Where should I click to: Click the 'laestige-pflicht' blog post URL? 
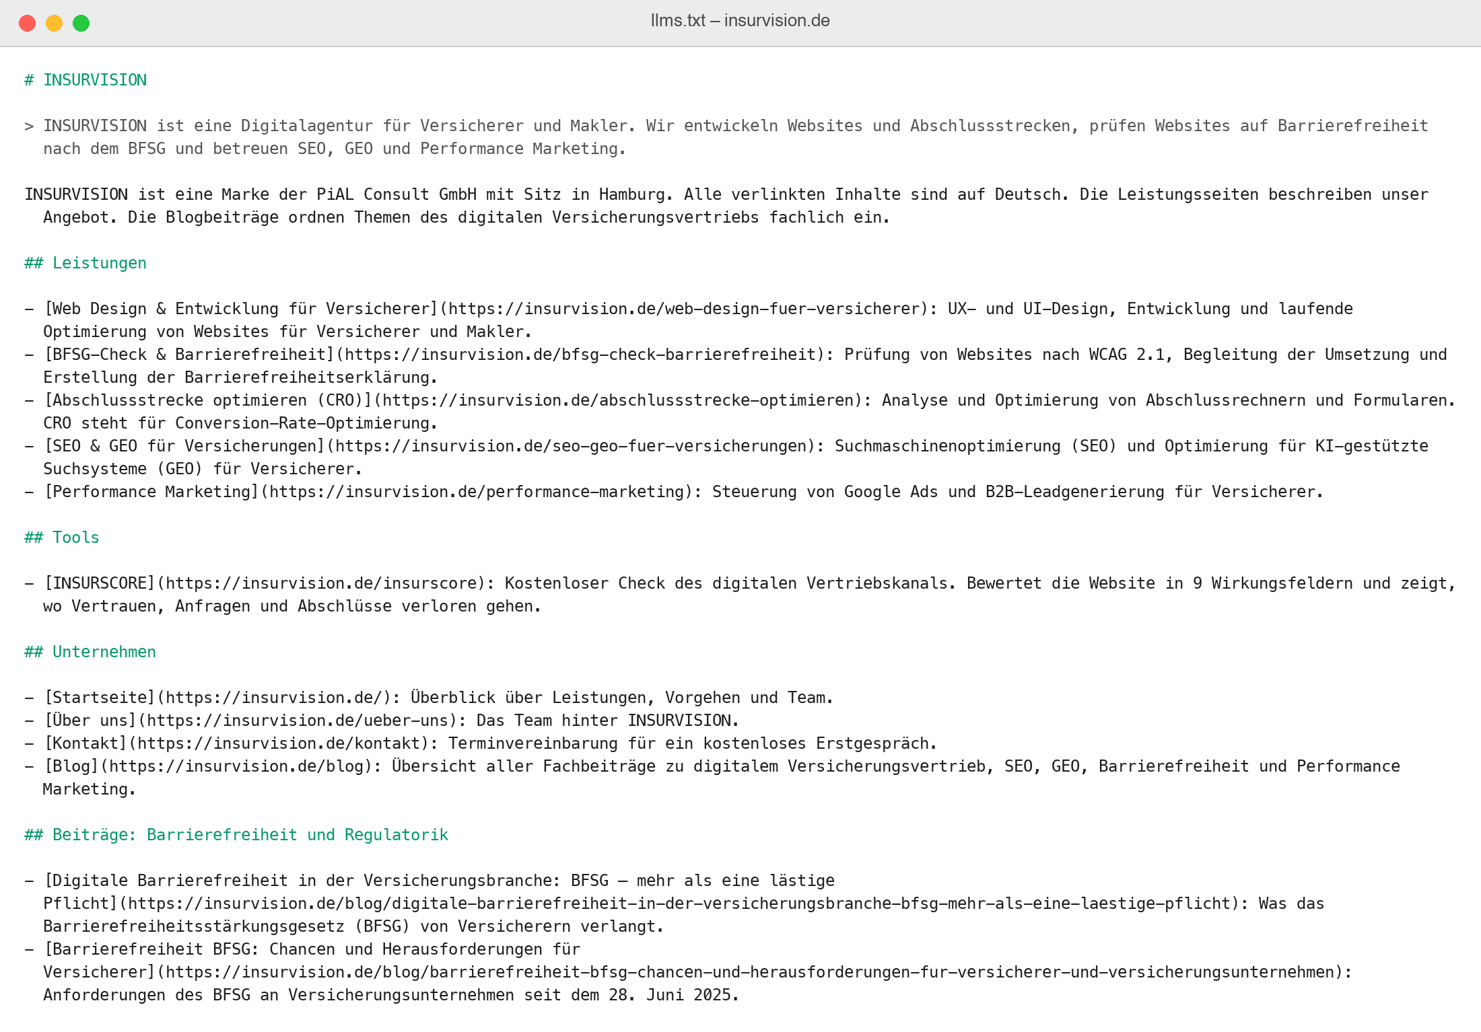680,904
